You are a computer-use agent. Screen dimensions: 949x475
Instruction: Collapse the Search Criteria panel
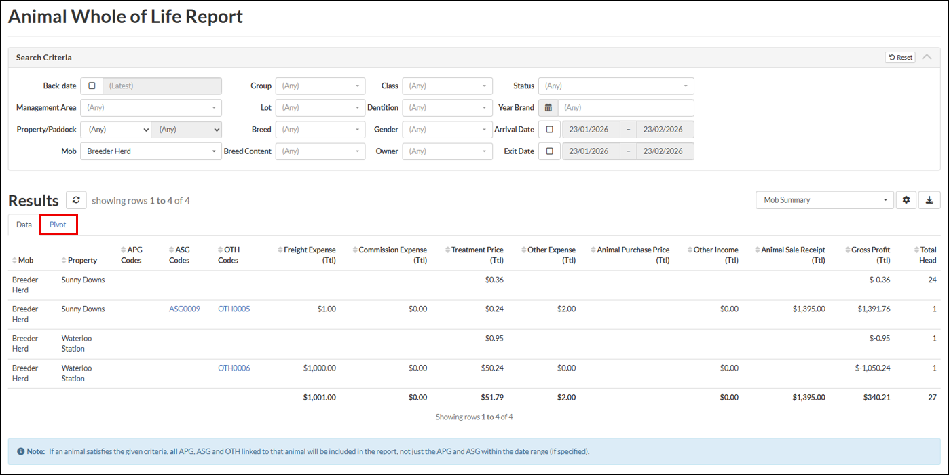coord(927,57)
